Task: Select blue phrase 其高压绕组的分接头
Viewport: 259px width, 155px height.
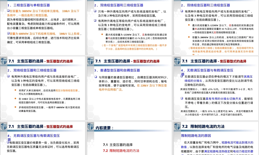Action: pyautogui.click(x=219, y=79)
